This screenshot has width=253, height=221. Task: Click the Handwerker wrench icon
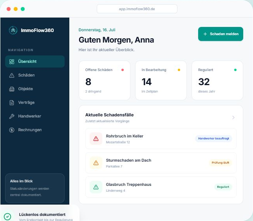coord(12,116)
